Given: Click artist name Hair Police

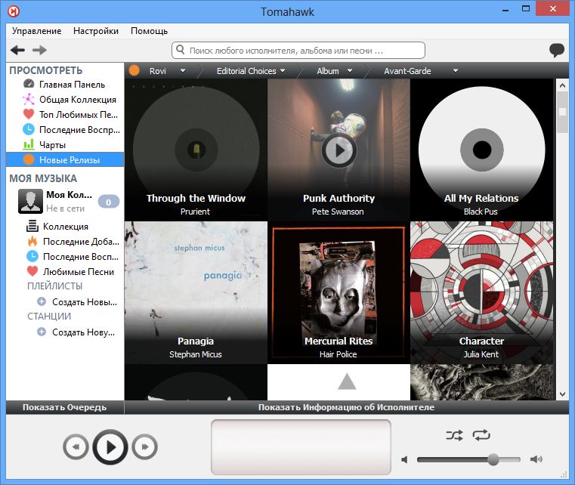Looking at the screenshot, I should click(338, 354).
